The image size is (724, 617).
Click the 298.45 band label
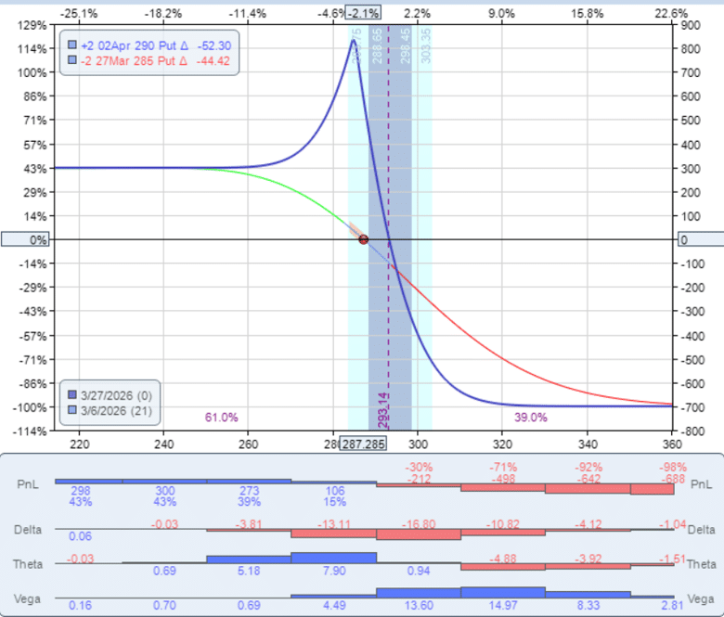(405, 45)
